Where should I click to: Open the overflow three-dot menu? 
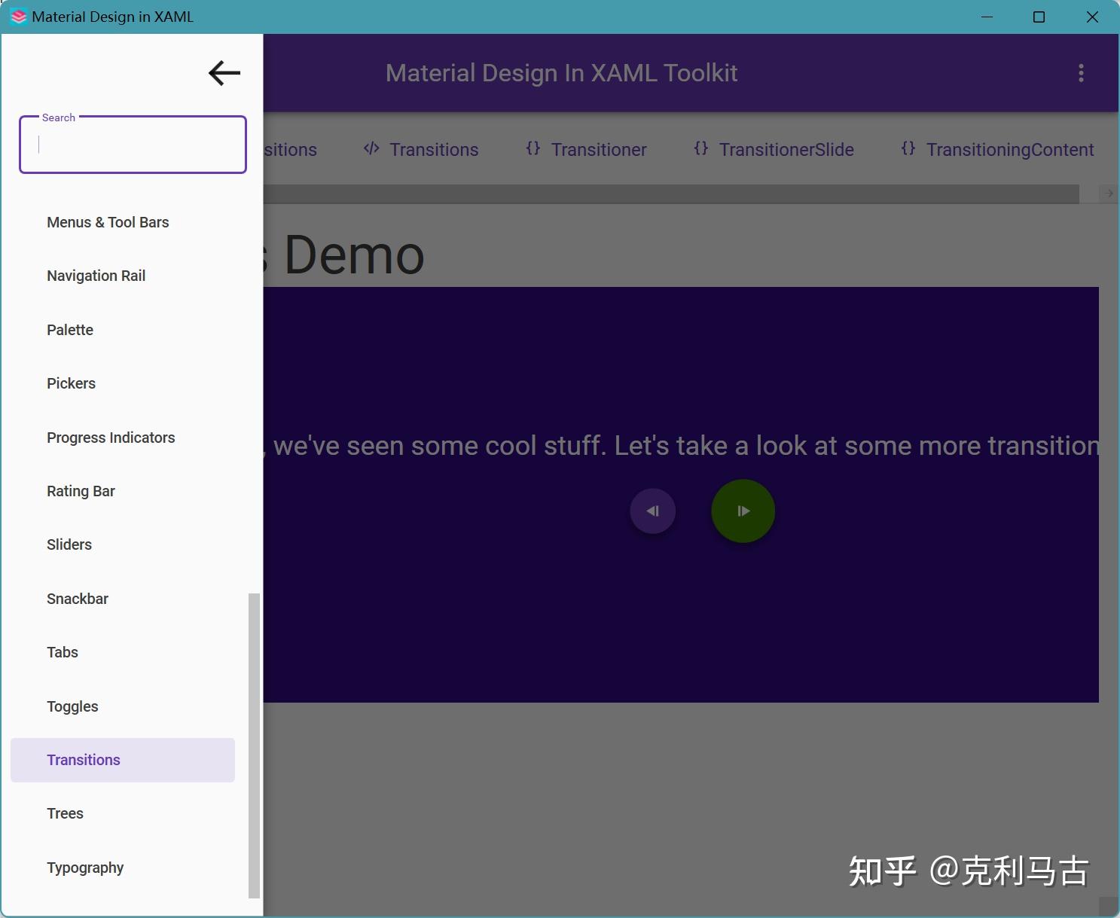click(1081, 72)
